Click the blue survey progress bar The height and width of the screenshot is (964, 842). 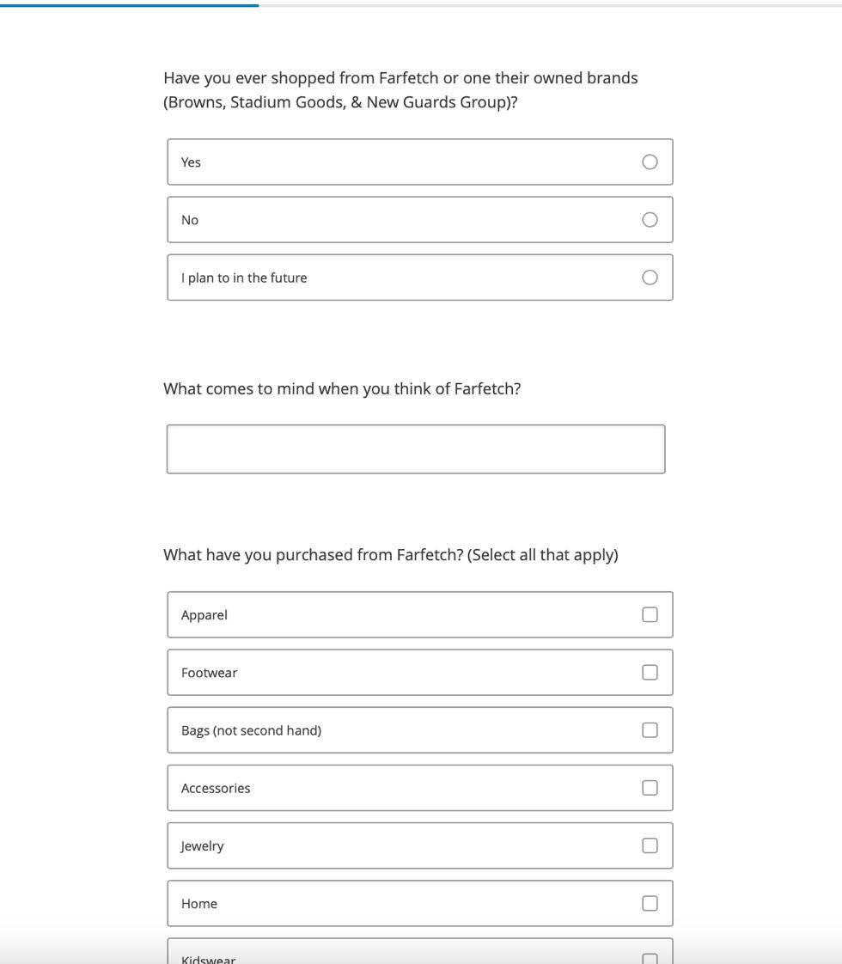click(x=129, y=5)
